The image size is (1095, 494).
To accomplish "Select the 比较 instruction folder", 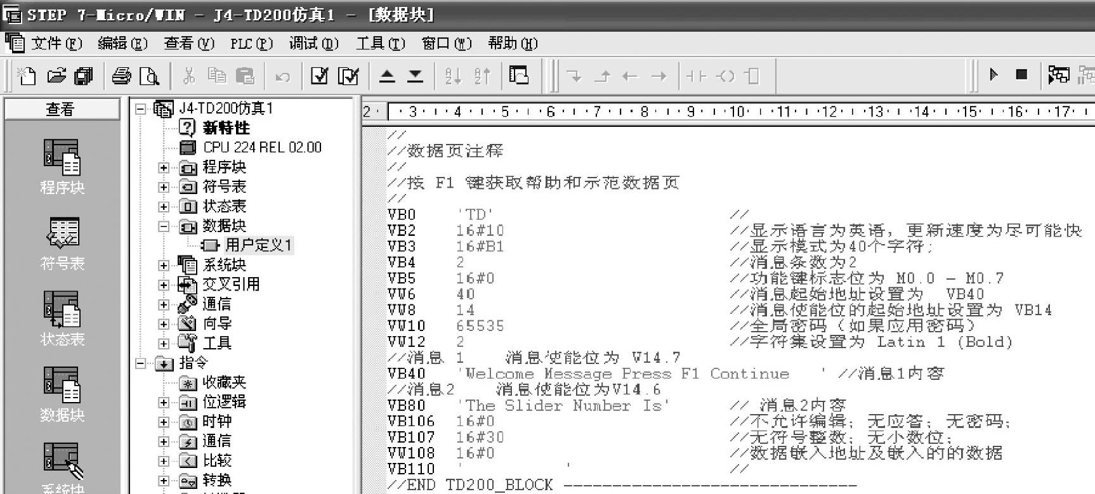I will tap(217, 461).
